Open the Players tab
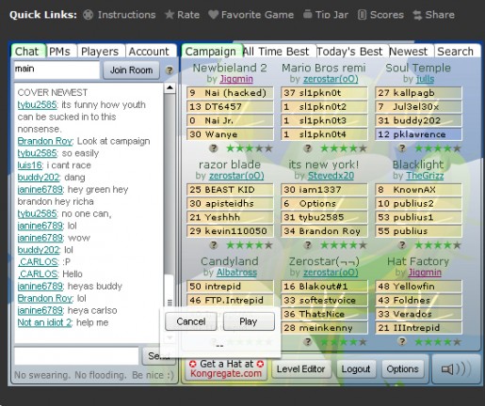 [x=100, y=51]
